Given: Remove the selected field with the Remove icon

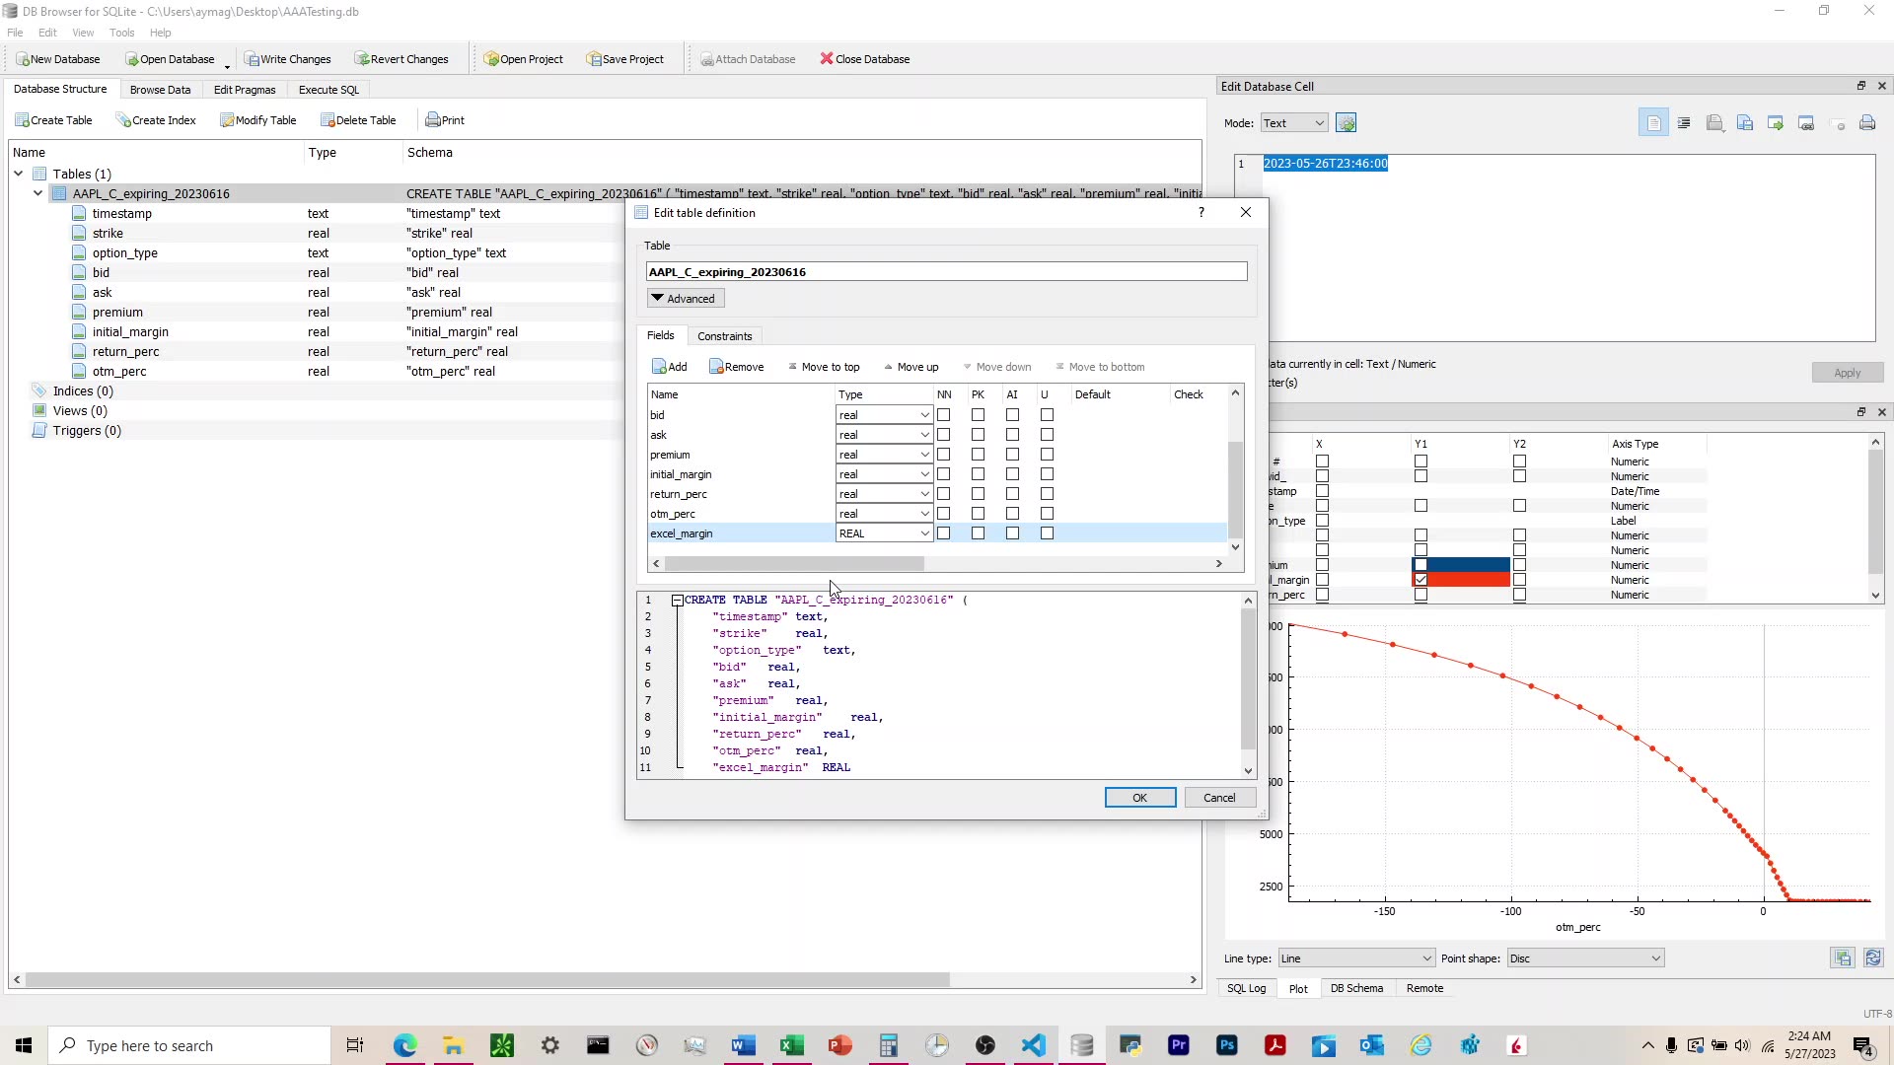Looking at the screenshot, I should [737, 367].
